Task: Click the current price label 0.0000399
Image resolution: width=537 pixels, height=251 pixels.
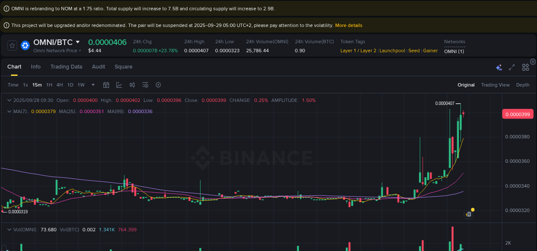Action: [x=517, y=114]
